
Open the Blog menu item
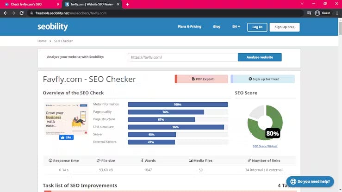217,26
